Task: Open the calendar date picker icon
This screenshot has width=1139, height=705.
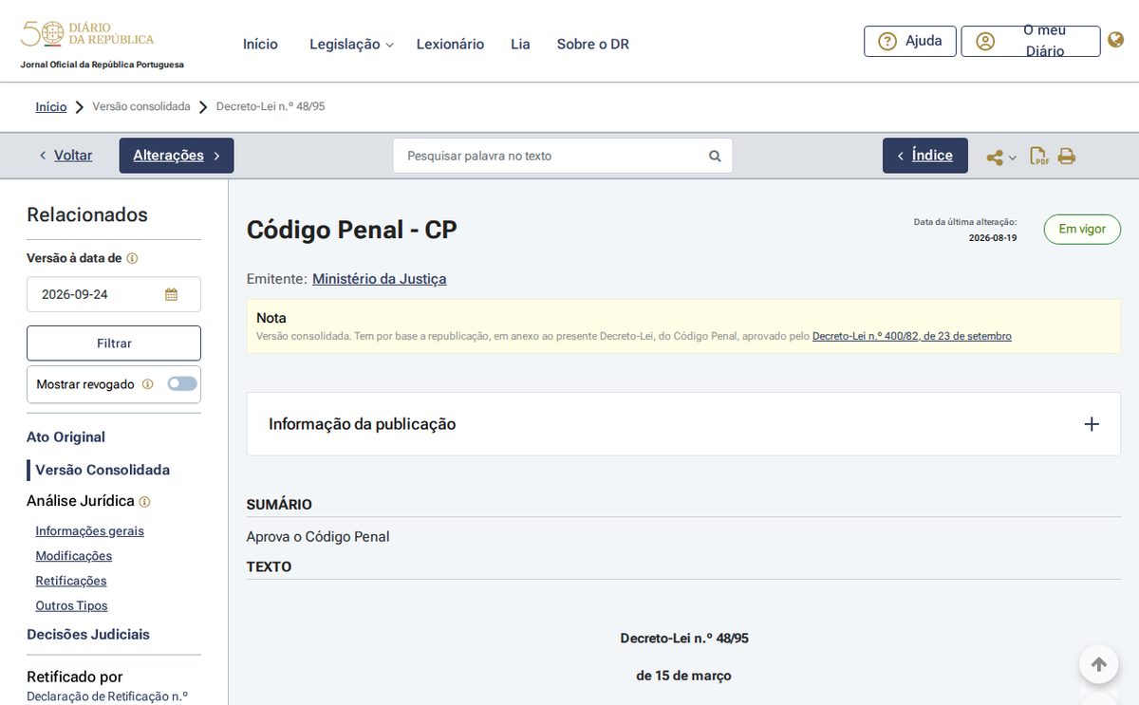Action: 171,294
